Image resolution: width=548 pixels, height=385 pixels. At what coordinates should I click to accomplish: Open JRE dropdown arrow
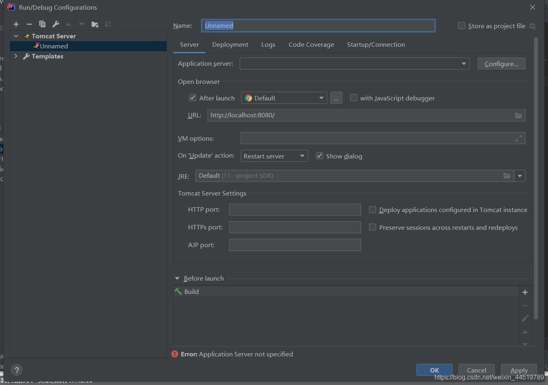(520, 176)
